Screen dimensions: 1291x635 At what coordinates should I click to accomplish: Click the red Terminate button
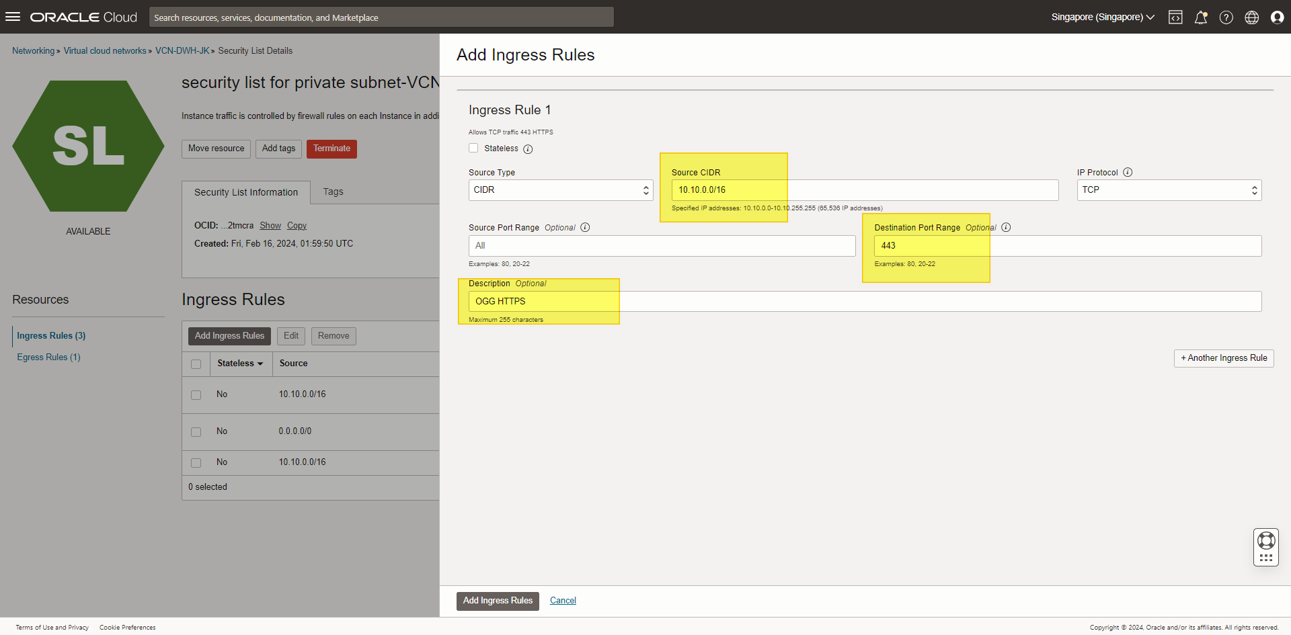coord(331,149)
